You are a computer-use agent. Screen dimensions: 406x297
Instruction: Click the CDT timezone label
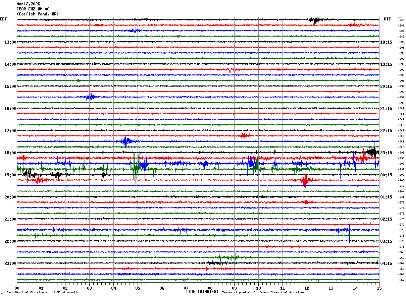(3, 19)
